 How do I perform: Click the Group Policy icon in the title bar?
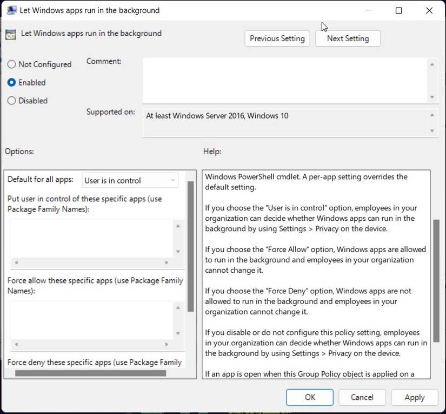[11, 10]
